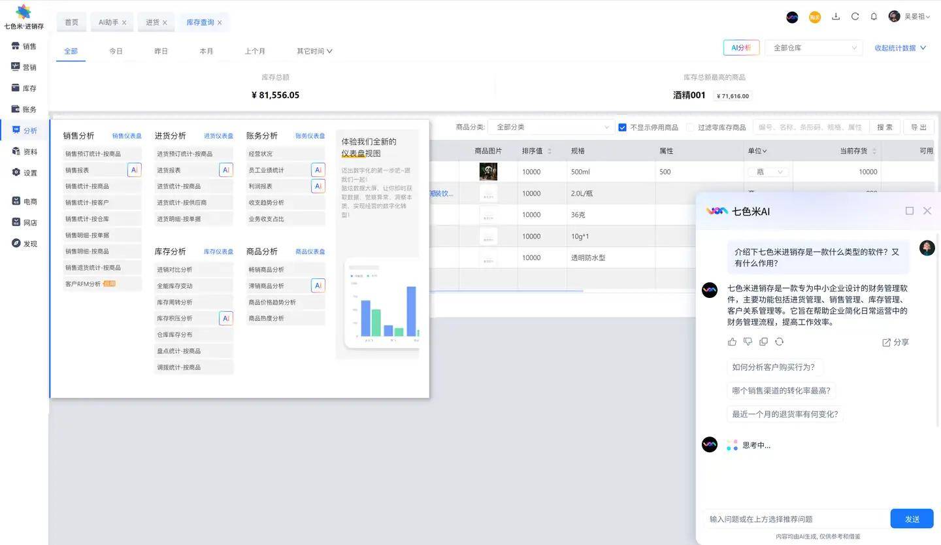Regenerate the AI answer with refresh icon

point(779,342)
